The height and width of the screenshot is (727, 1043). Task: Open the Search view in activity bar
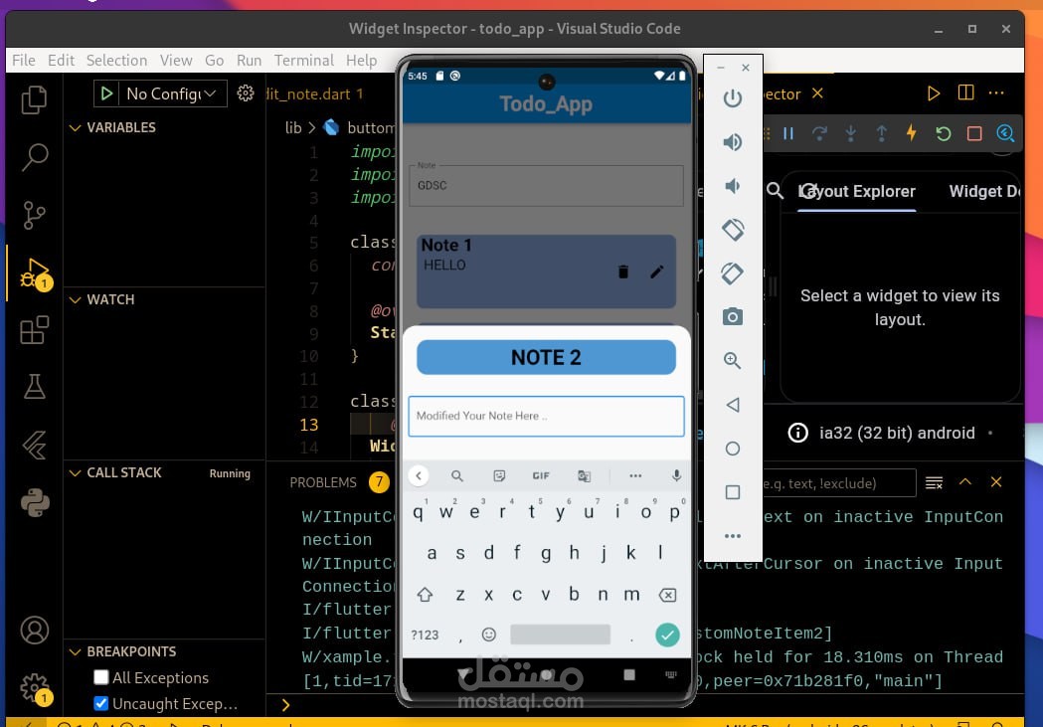point(34,158)
